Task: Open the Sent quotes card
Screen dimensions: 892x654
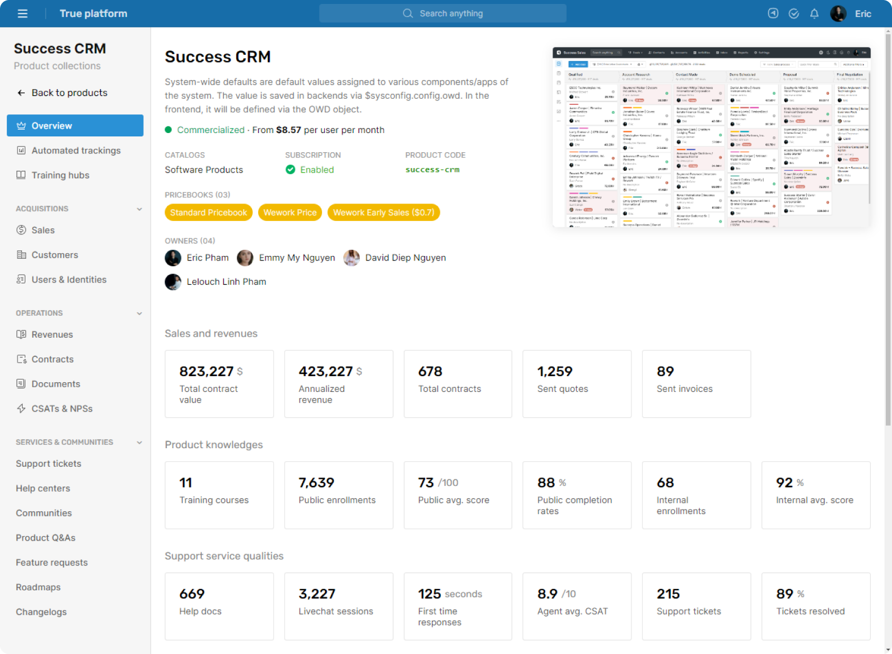Action: 577,384
